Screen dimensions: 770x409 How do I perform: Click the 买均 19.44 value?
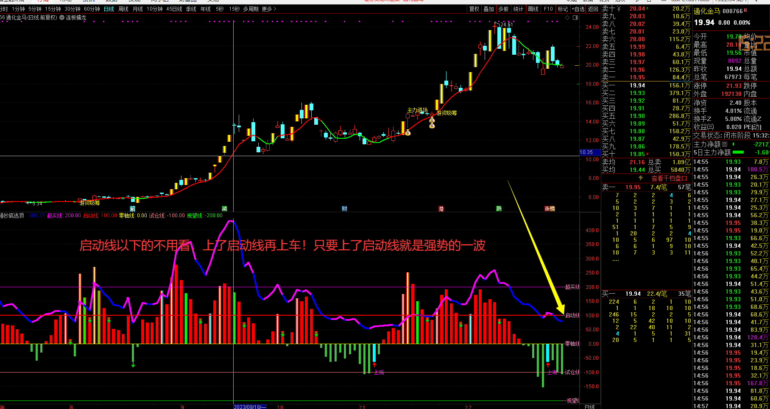coord(637,170)
